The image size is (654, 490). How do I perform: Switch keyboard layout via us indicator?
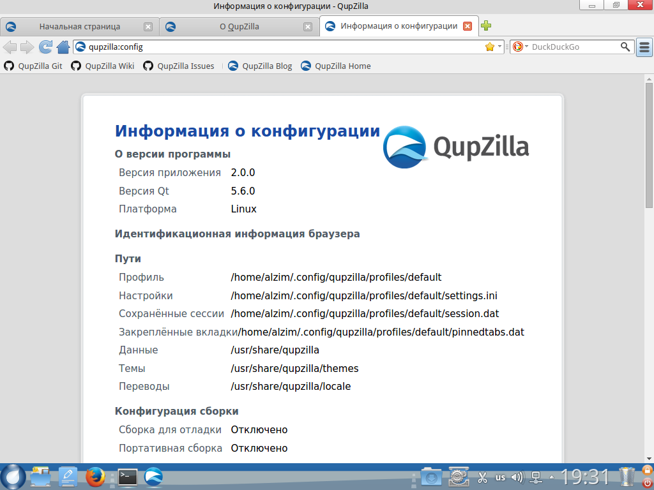click(x=500, y=477)
